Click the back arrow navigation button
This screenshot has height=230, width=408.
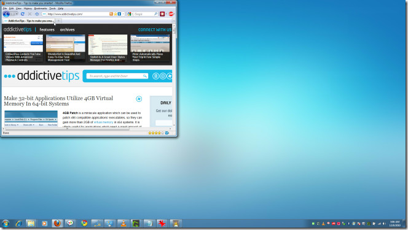tap(7, 14)
